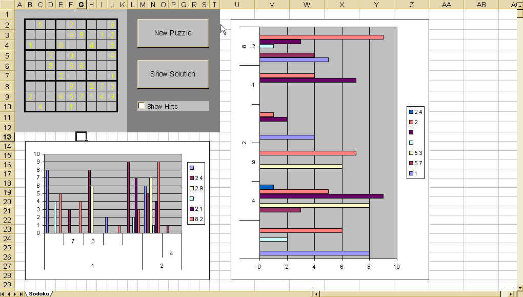
Task: Select the column G header
Action: click(81, 5)
